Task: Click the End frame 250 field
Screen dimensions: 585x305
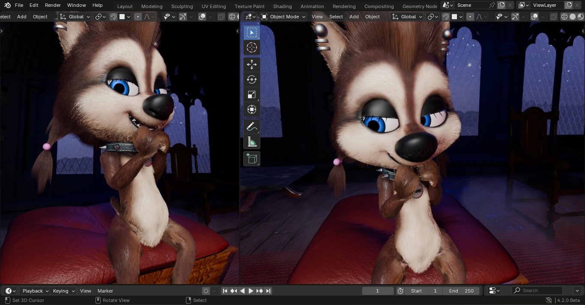Action: pos(462,291)
